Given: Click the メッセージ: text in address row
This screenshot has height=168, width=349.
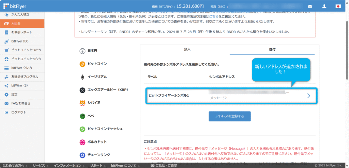Looking at the screenshot, I should (218, 98).
